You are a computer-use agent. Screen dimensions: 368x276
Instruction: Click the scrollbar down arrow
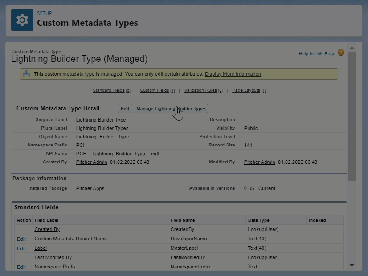(x=352, y=266)
